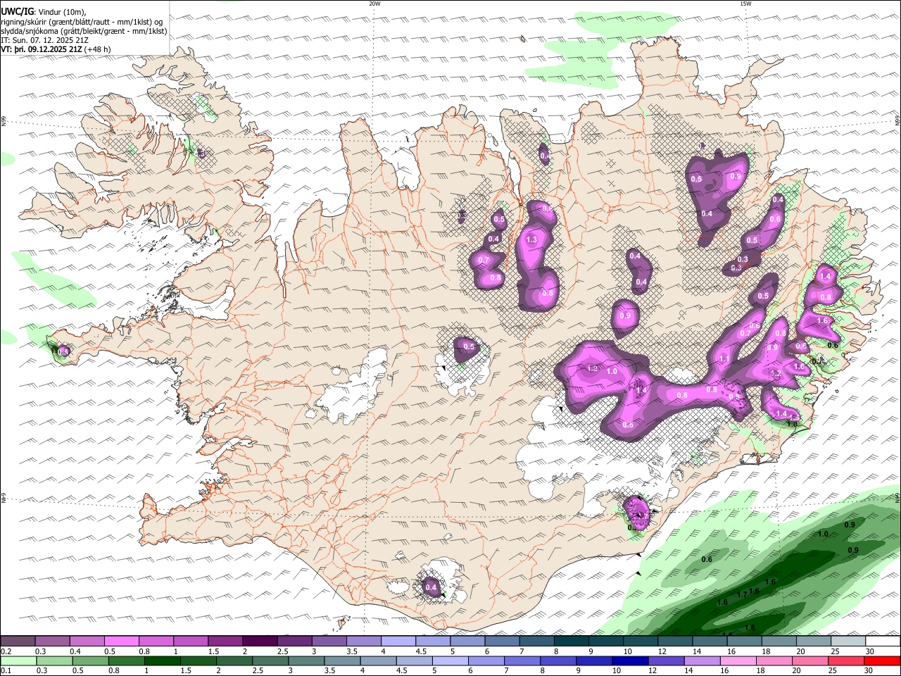Click the 'rigning/skúrir' legend description line
Viewport: 901px width, 676px height.
pos(81,21)
